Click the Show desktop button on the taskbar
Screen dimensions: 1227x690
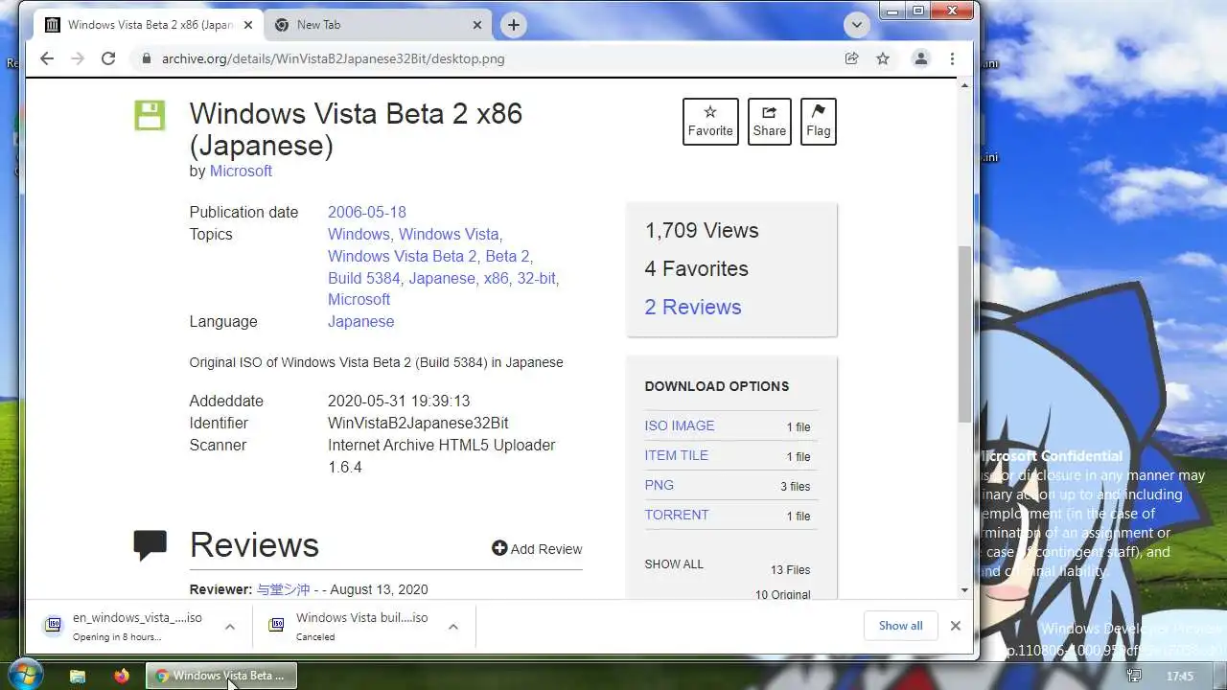pyautogui.click(x=1219, y=676)
